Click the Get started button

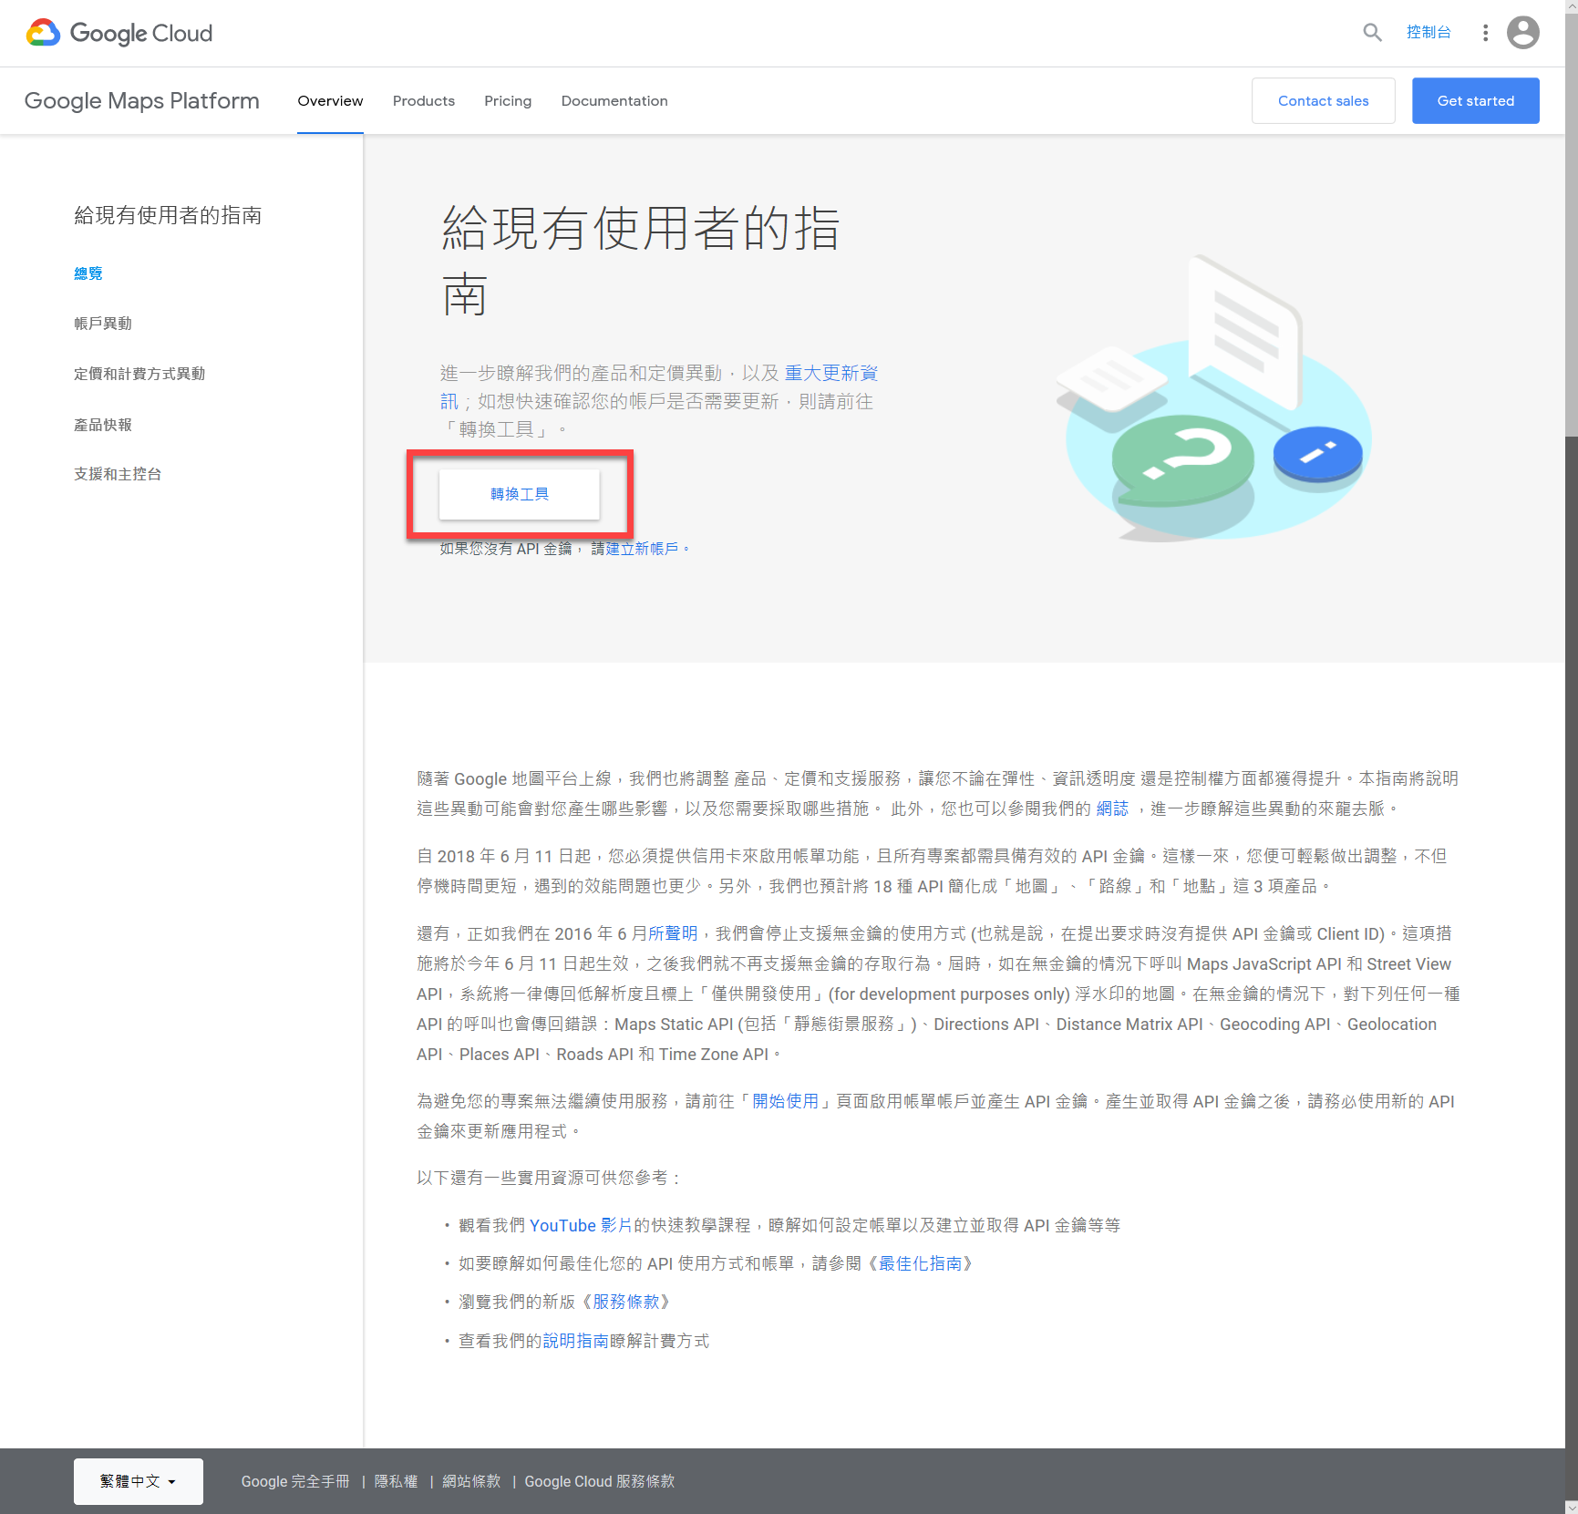(1475, 100)
